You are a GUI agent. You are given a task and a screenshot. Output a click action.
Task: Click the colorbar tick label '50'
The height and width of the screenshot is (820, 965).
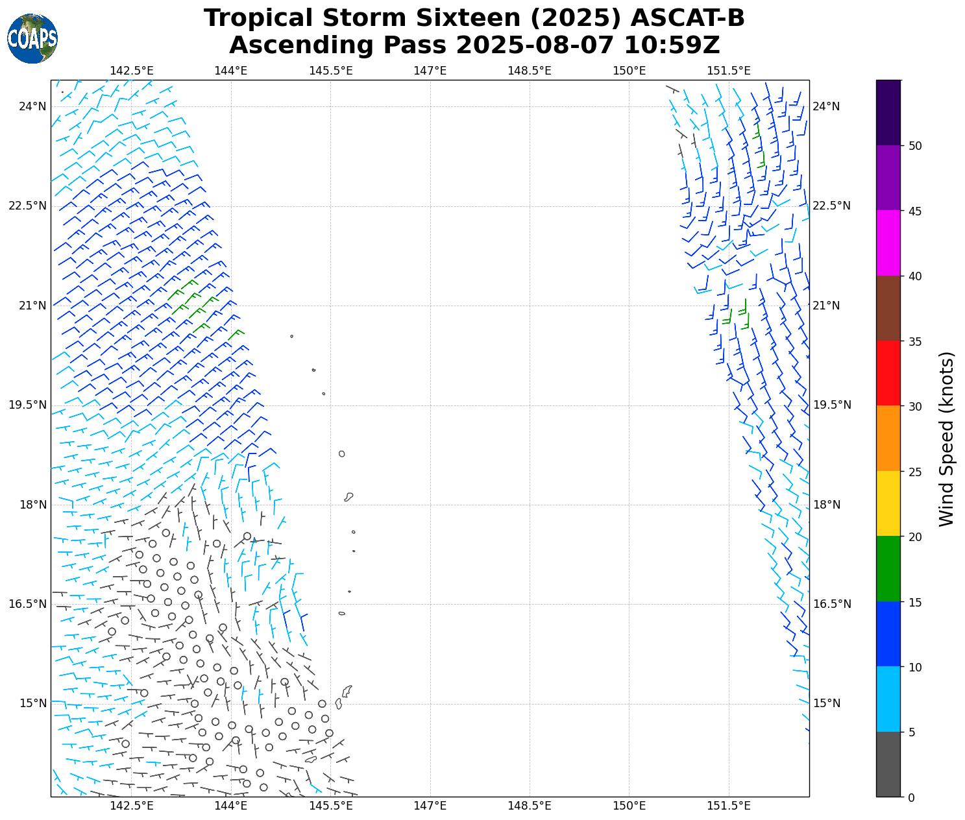pos(915,146)
